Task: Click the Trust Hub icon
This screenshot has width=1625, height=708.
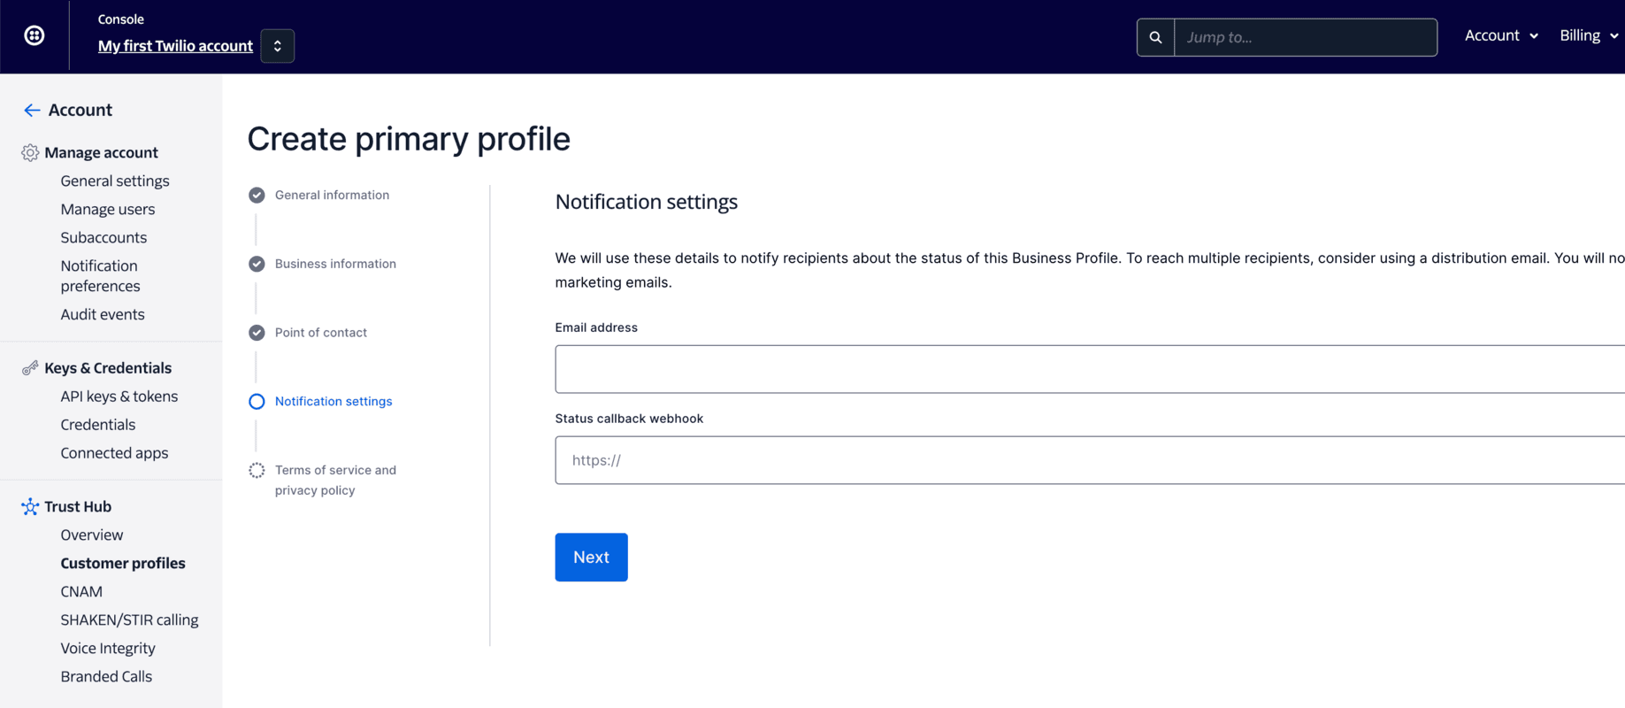Action: point(30,506)
